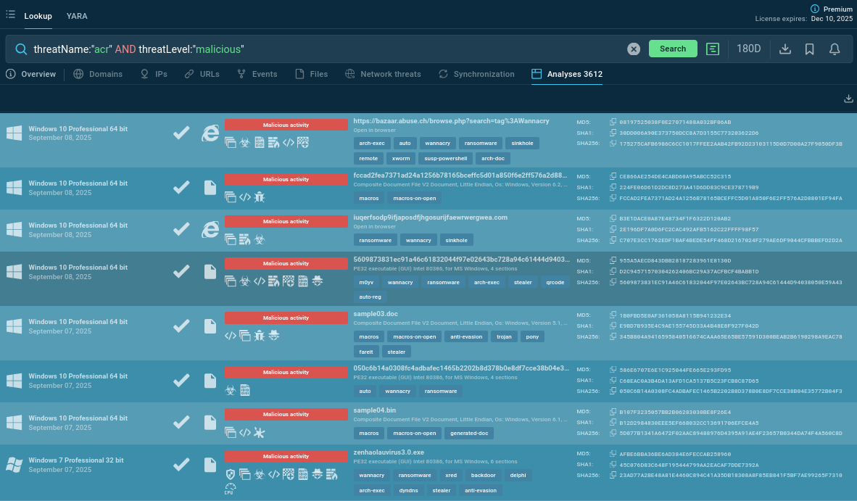Click the bookmark icon in the search bar
Screen dimensions: 857x501
(x=810, y=49)
